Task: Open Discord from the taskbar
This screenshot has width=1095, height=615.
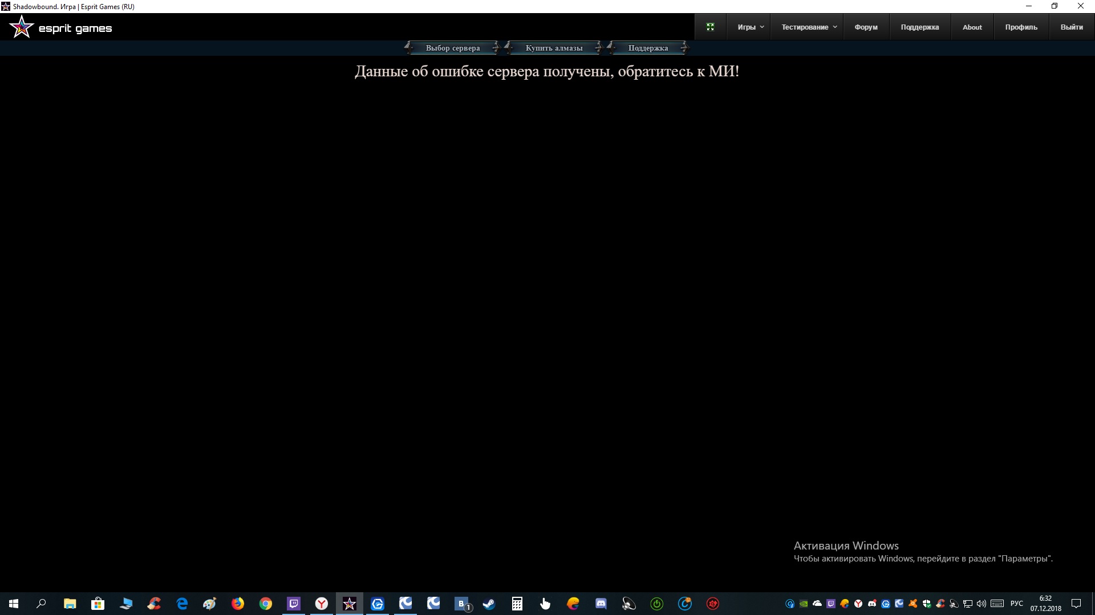Action: pyautogui.click(x=601, y=604)
